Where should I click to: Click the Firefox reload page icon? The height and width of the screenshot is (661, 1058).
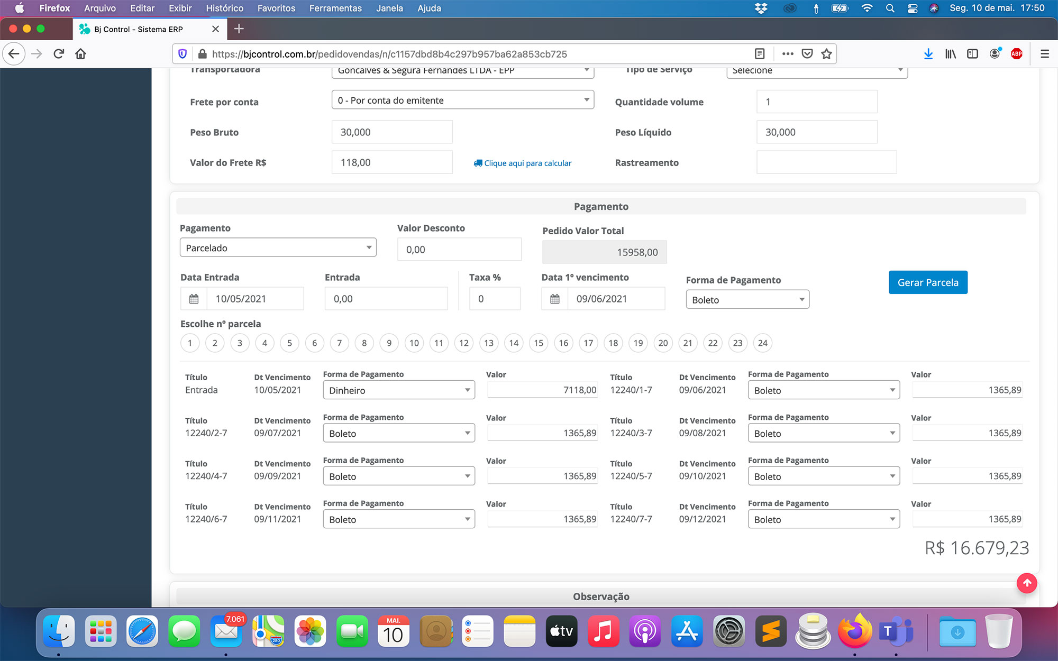(x=59, y=54)
